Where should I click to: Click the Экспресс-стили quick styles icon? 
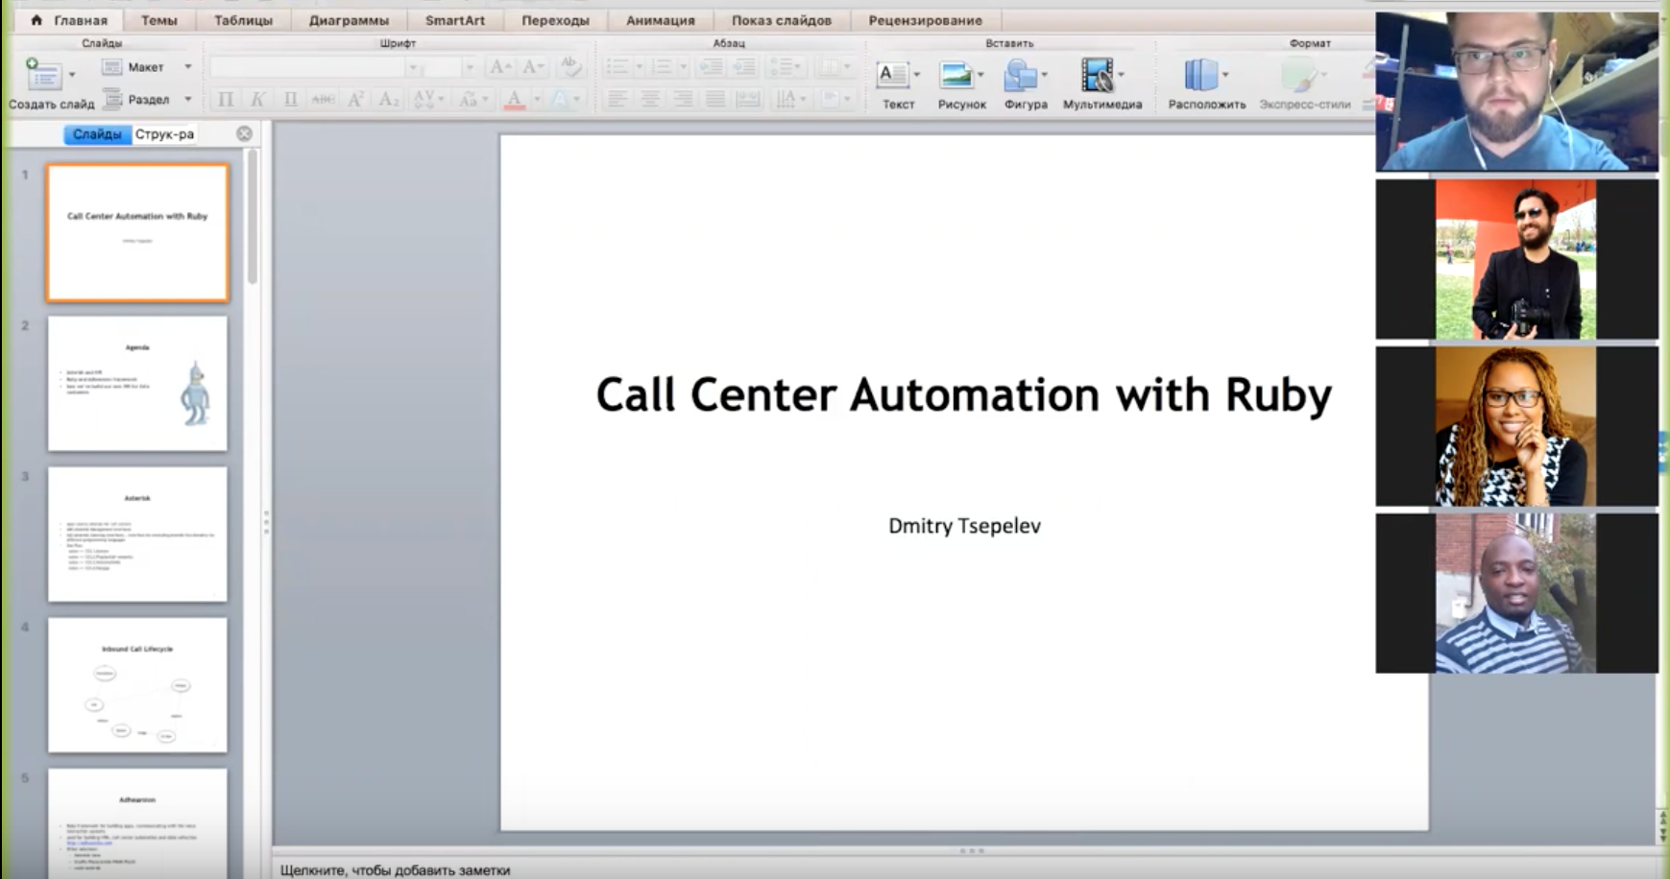(x=1297, y=74)
